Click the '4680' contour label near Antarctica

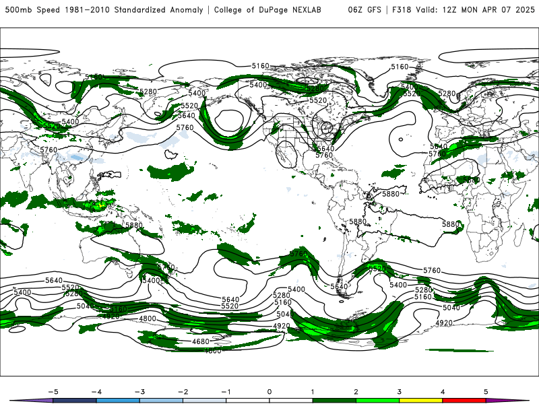point(200,341)
